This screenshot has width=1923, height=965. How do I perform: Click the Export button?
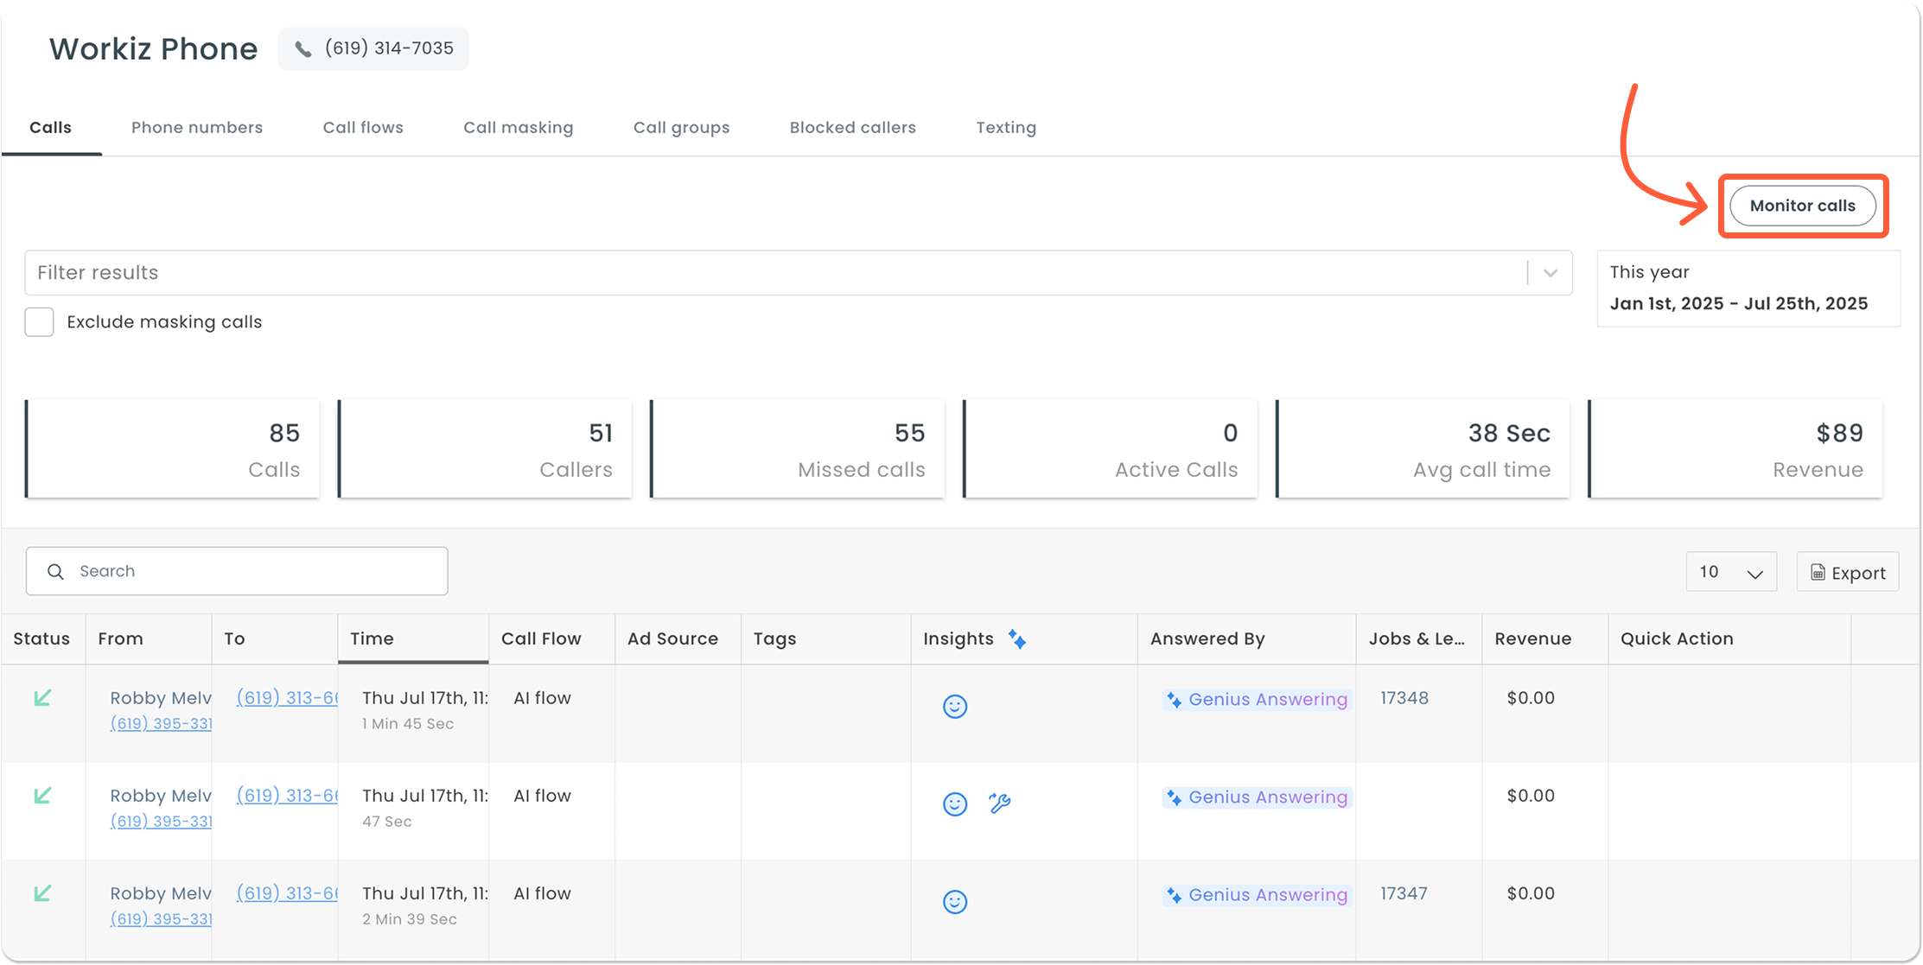click(1848, 572)
